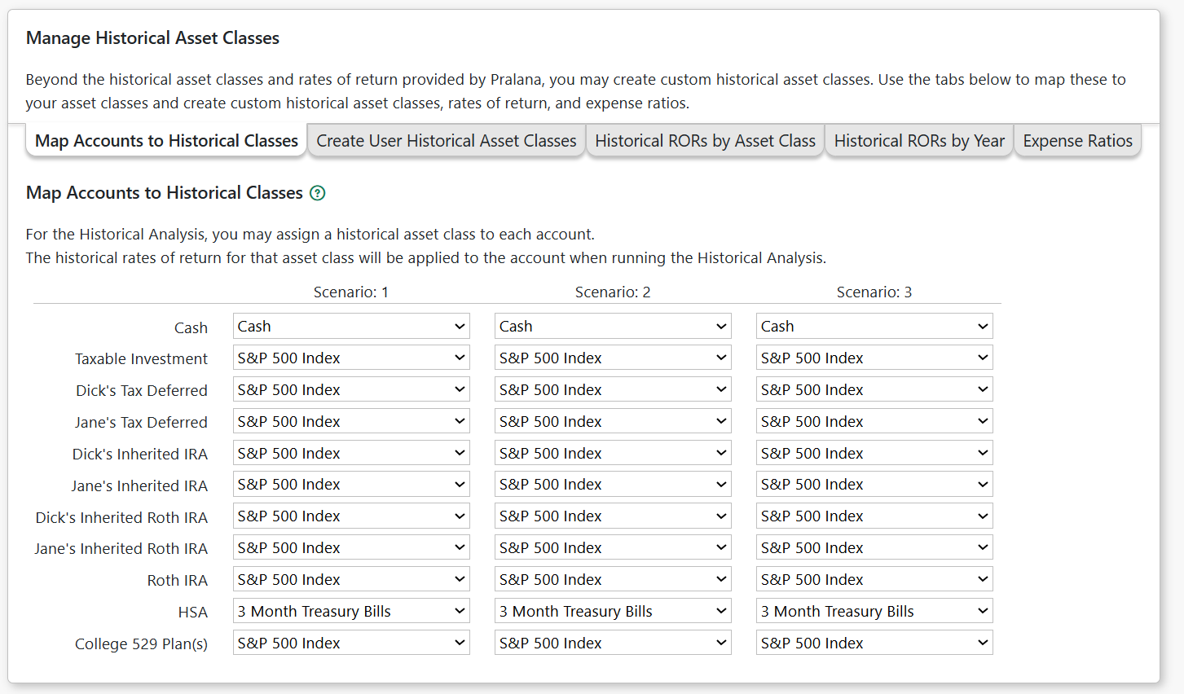Select Map Accounts to Historical Classes tab
Viewport: 1184px width, 694px height.
coord(166,141)
